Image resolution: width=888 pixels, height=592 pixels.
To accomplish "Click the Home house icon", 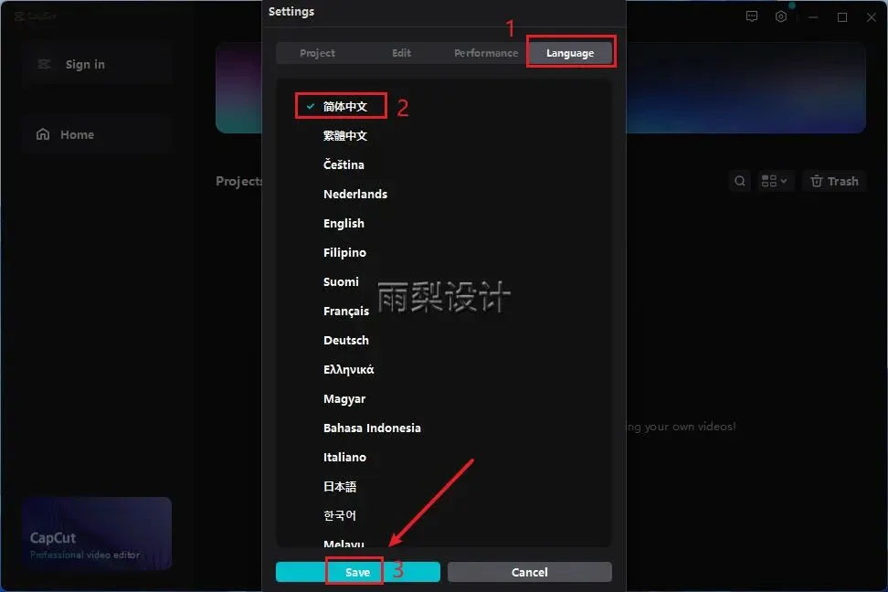I will [43, 134].
